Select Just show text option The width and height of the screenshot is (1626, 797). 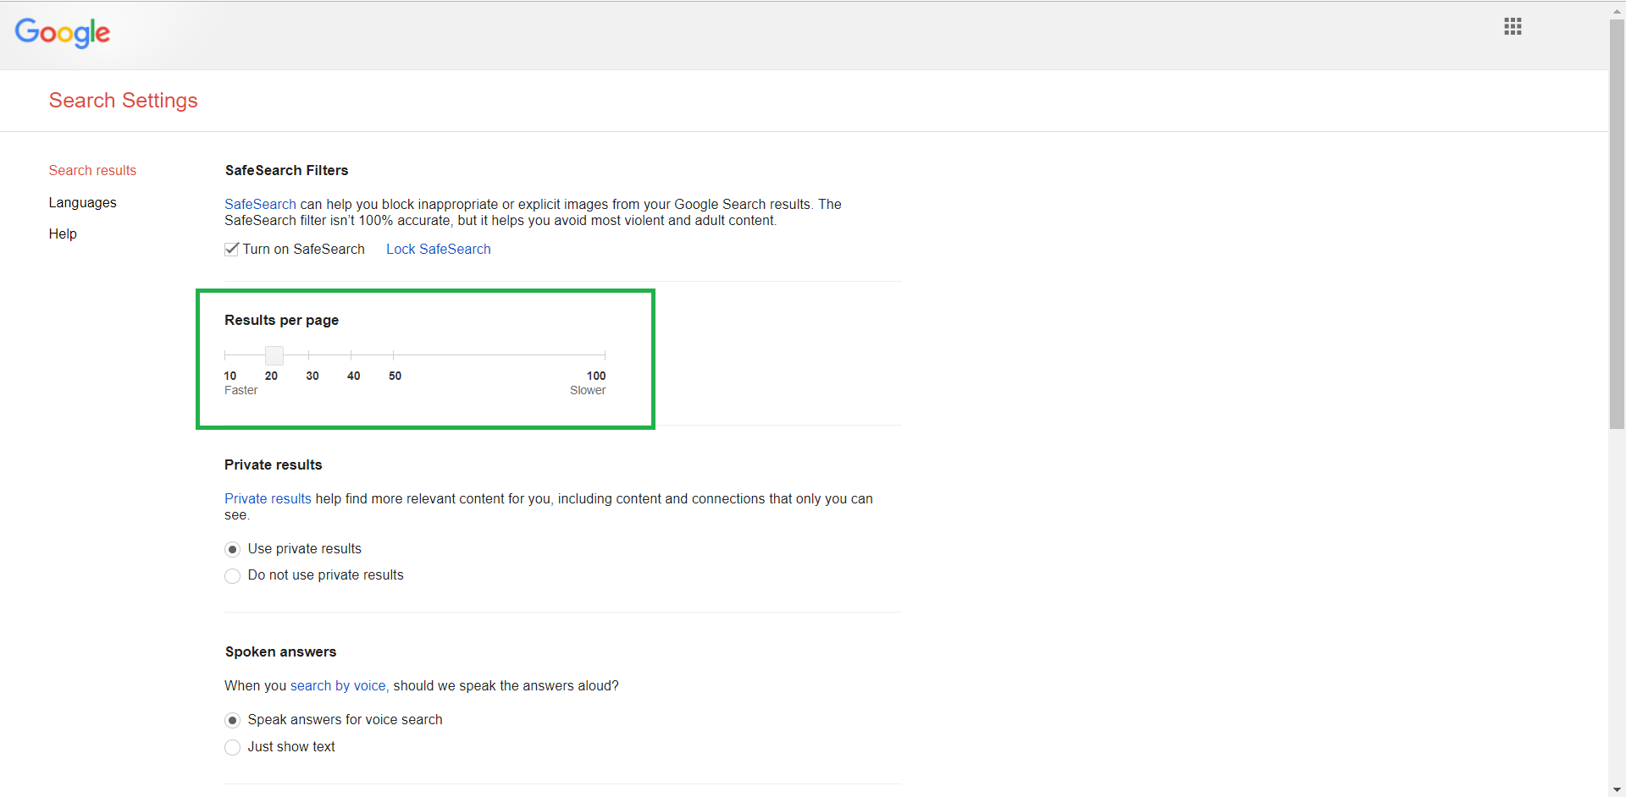coord(233,747)
